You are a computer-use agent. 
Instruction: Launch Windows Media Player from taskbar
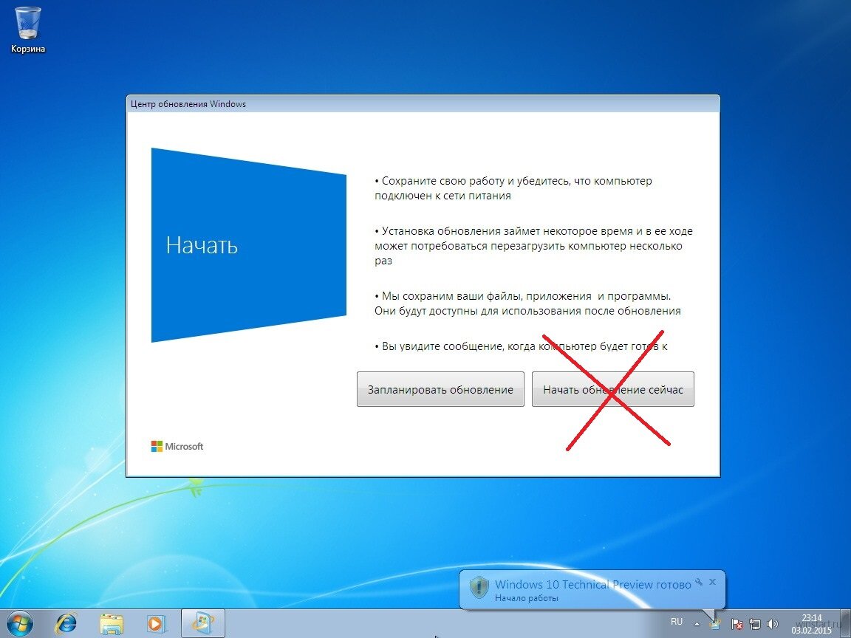157,624
